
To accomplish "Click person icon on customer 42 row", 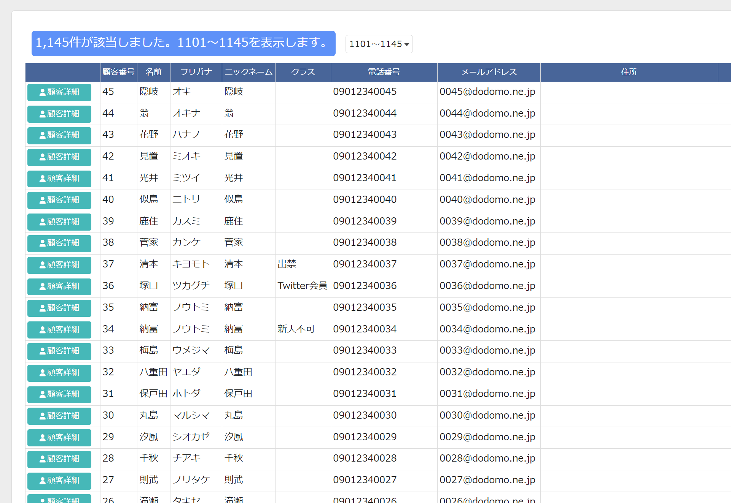I will tap(43, 157).
